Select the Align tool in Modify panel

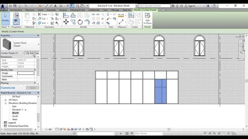tap(66, 15)
